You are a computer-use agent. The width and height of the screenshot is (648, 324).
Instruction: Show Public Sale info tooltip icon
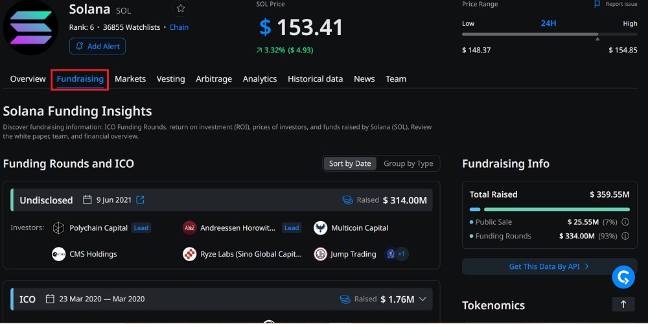point(625,222)
